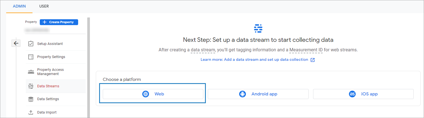
Task: Collapse sidebar with the back arrow
Action: [16, 43]
